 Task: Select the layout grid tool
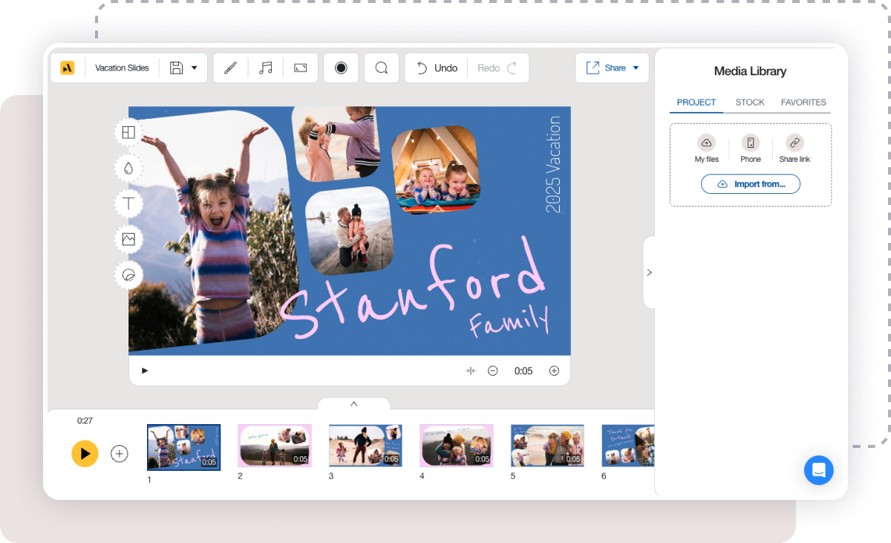tap(128, 132)
